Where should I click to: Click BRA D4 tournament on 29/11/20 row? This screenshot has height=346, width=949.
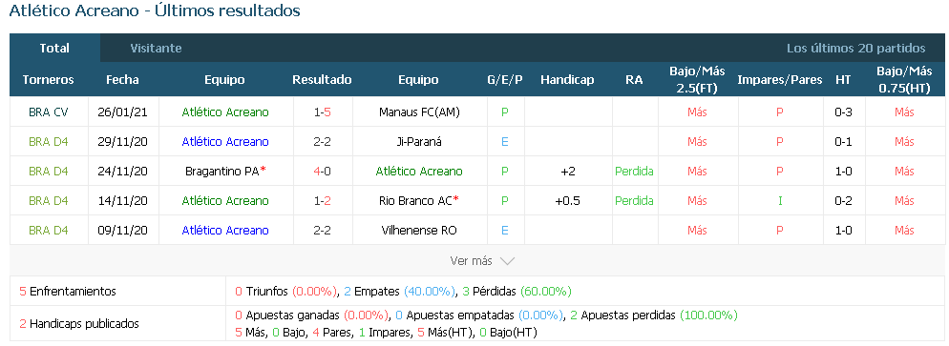[x=49, y=142]
